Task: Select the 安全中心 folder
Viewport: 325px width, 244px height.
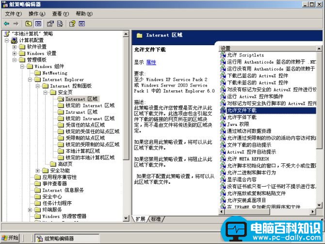Action: pyautogui.click(x=49, y=197)
